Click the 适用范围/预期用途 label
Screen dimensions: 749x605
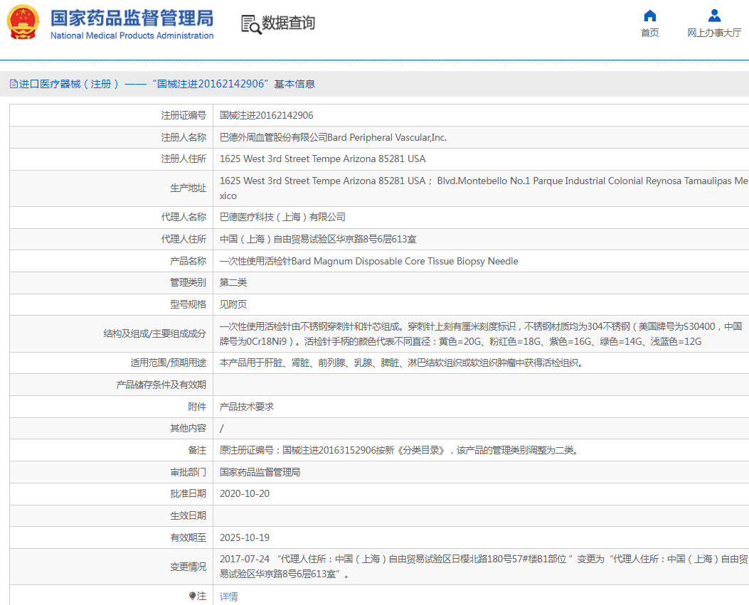pos(168,363)
